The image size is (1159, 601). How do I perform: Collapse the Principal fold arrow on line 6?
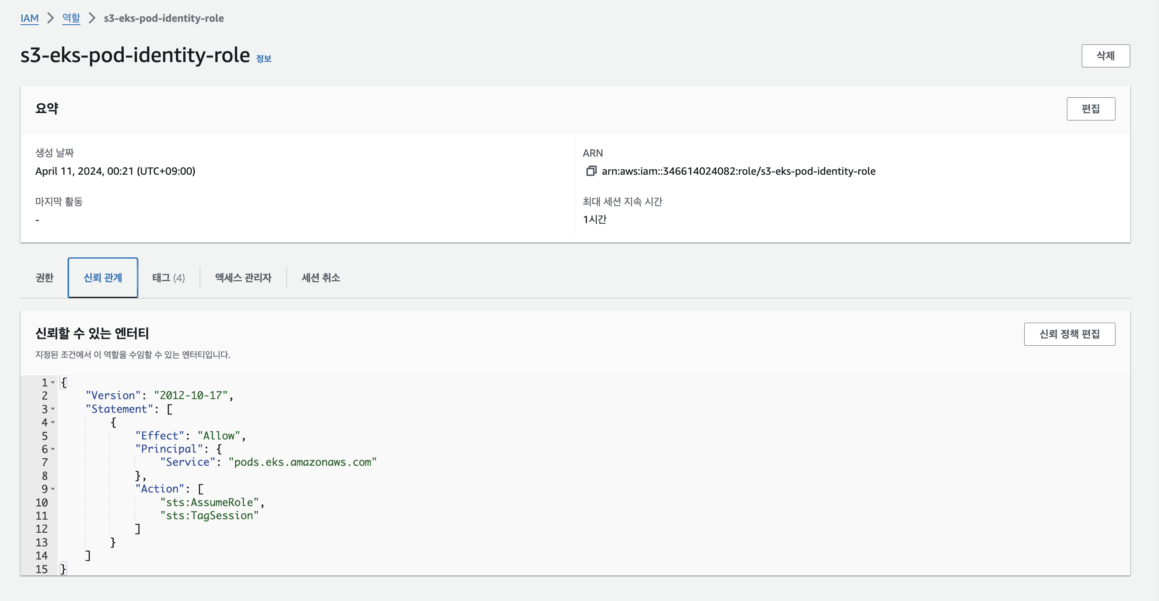[x=53, y=449]
